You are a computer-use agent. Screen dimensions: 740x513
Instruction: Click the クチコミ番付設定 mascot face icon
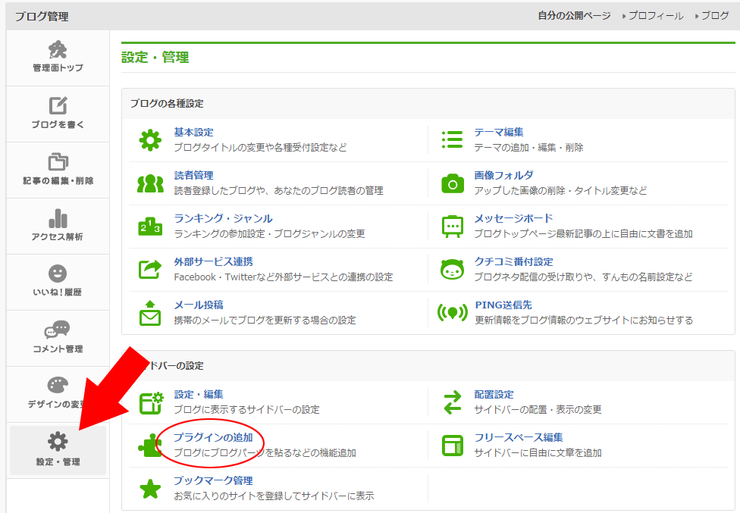453,270
